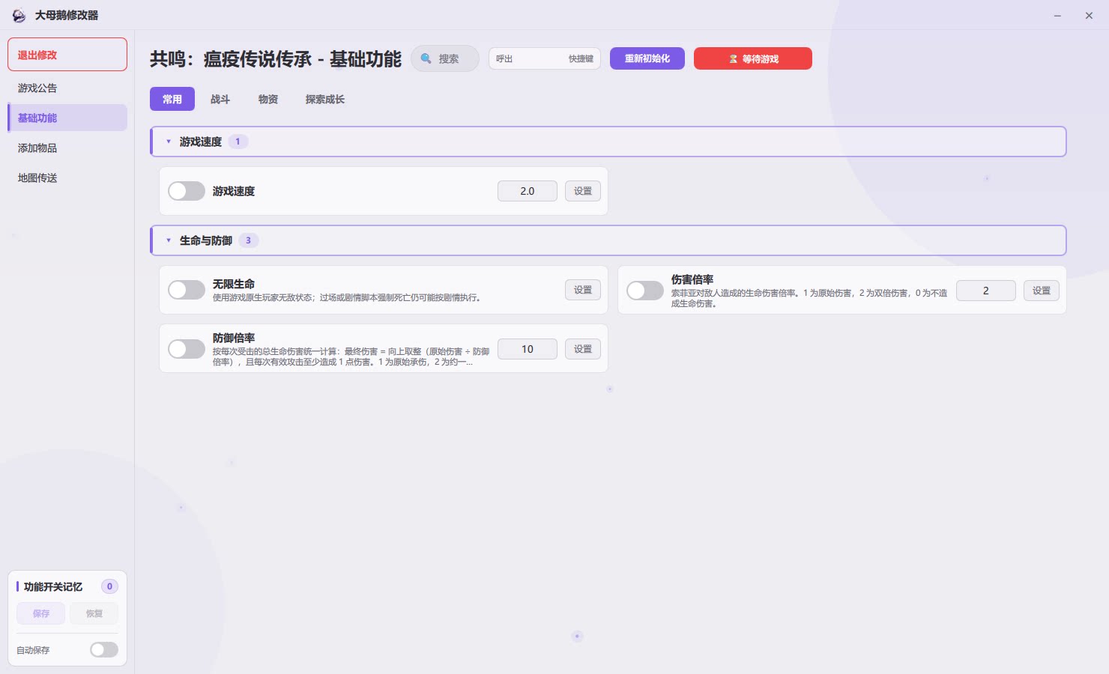Click the 大母鹅修改器 app logo icon
The image size is (1109, 674).
[x=19, y=16]
